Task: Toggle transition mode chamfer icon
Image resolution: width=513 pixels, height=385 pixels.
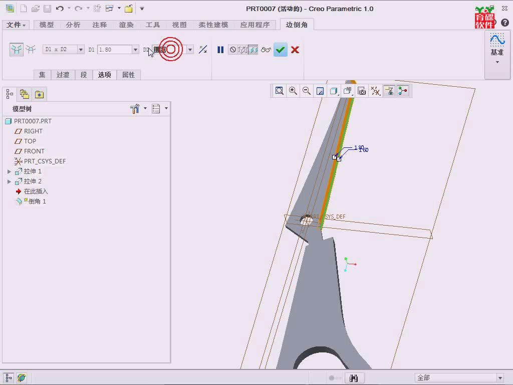Action: 31,50
